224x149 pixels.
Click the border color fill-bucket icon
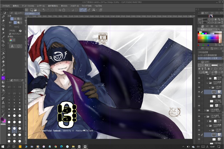tap(20, 31)
